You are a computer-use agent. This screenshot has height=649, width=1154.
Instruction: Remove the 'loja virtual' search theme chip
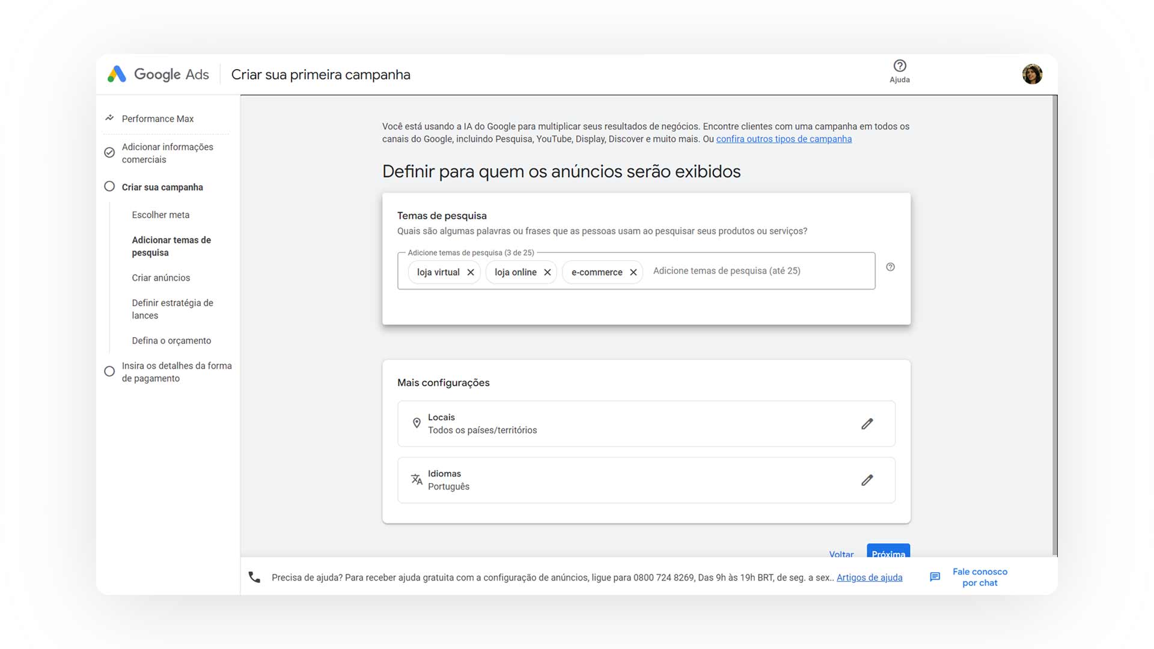(x=471, y=272)
